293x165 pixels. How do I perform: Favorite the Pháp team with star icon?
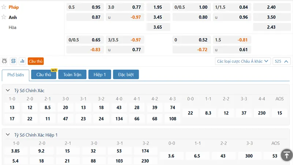pyautogui.click(x=4, y=7)
